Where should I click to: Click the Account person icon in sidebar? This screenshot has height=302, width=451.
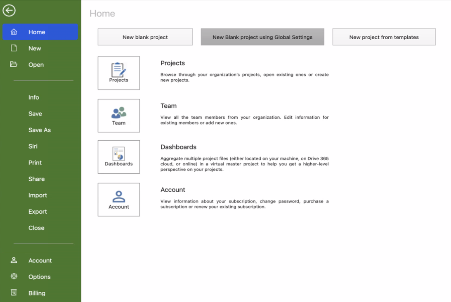click(x=14, y=260)
